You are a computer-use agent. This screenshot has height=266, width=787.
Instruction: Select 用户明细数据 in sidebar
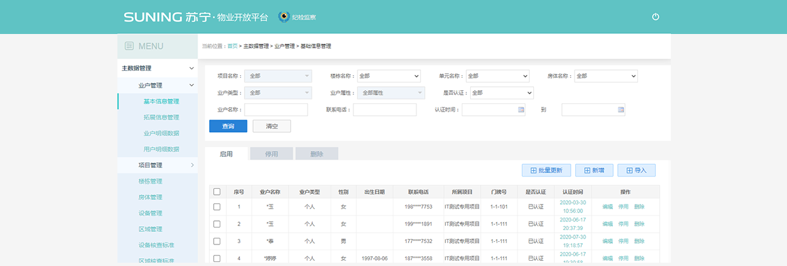tap(161, 150)
